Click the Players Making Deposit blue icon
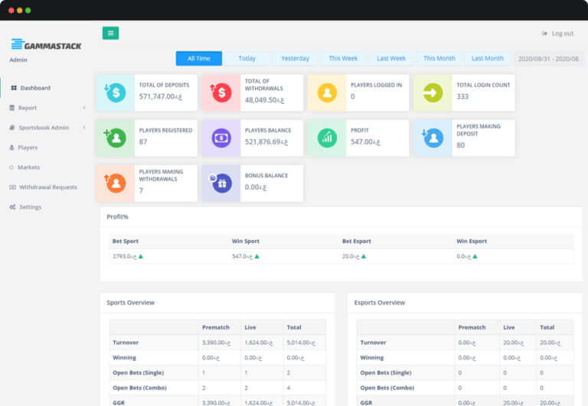 (433, 138)
